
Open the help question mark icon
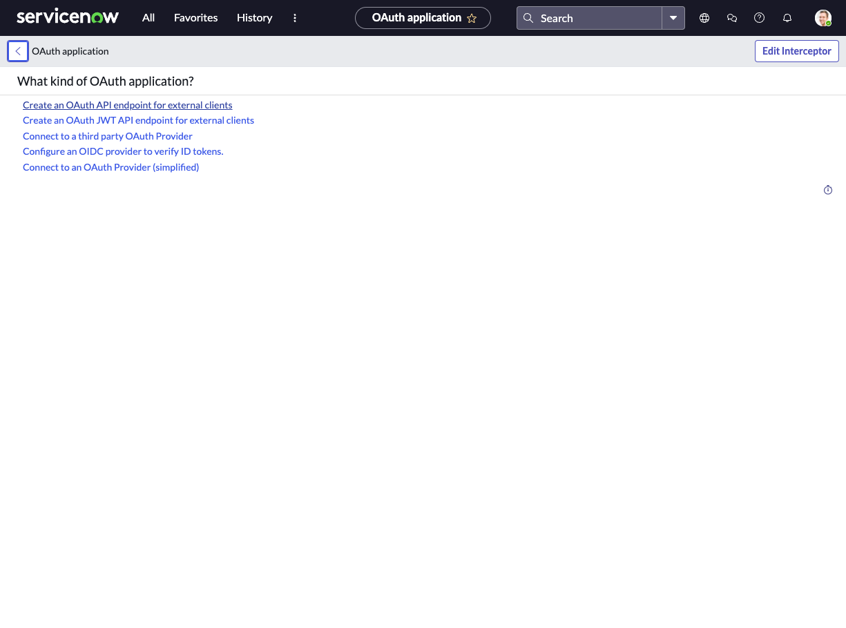pyautogui.click(x=760, y=18)
